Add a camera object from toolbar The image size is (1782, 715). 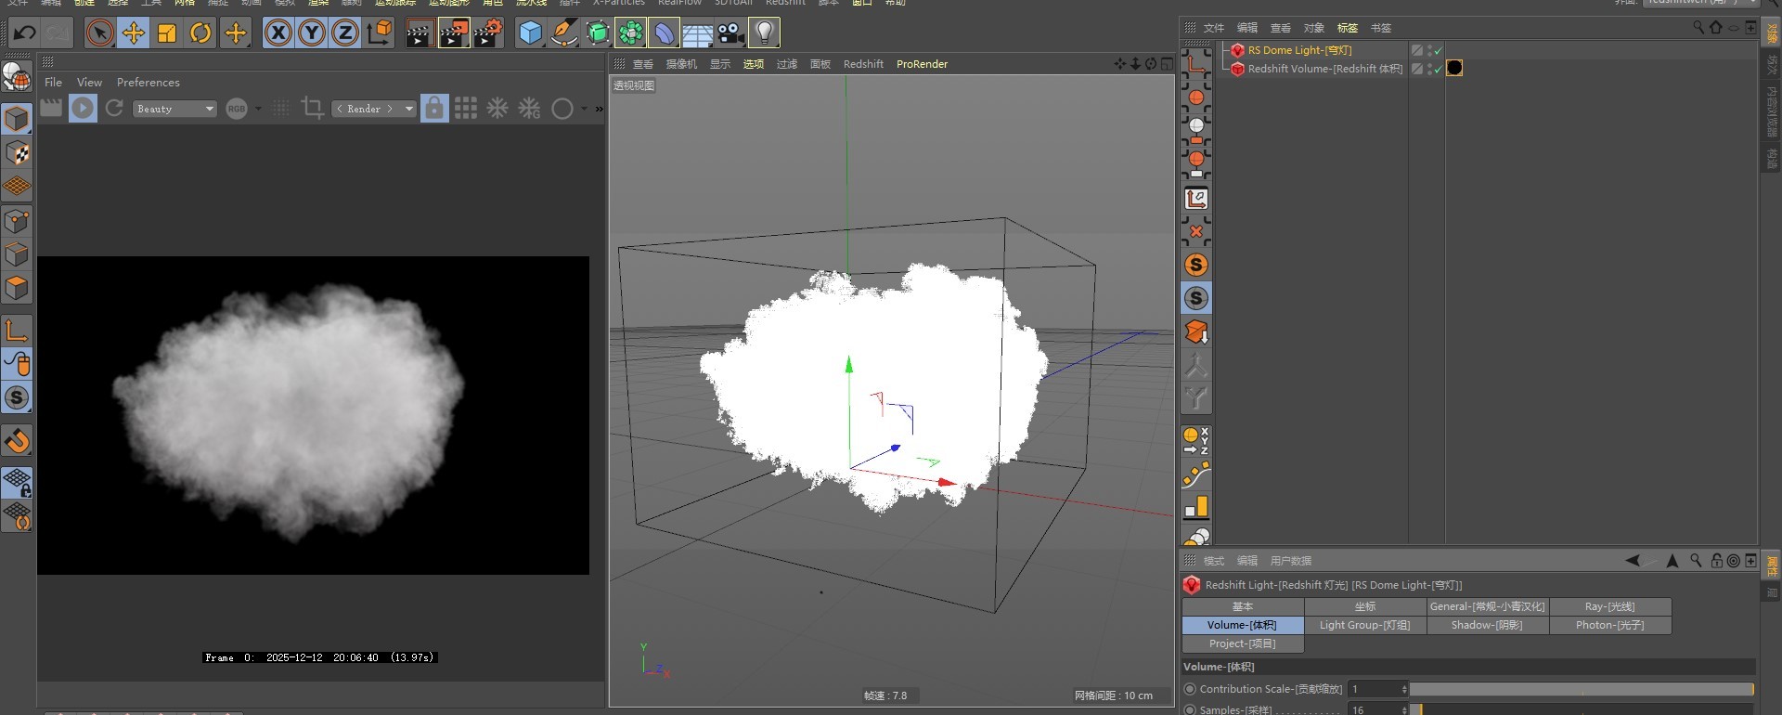click(730, 33)
